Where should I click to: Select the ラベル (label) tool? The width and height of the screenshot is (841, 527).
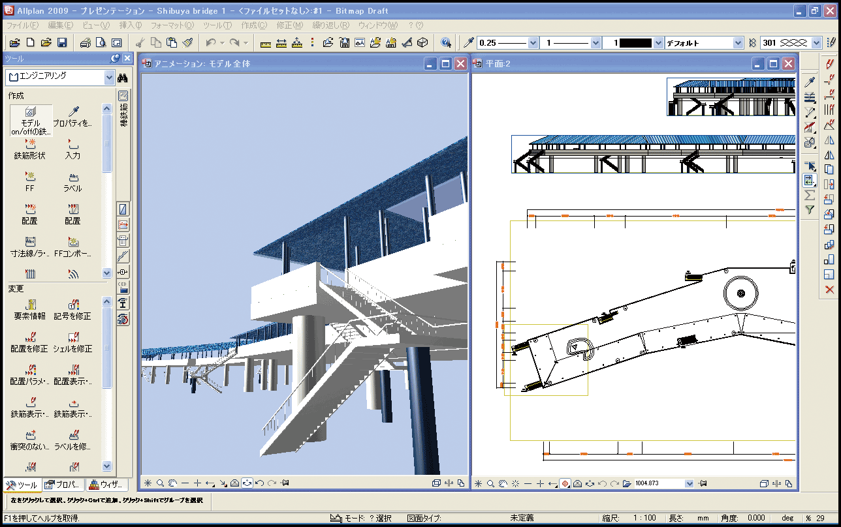click(72, 181)
